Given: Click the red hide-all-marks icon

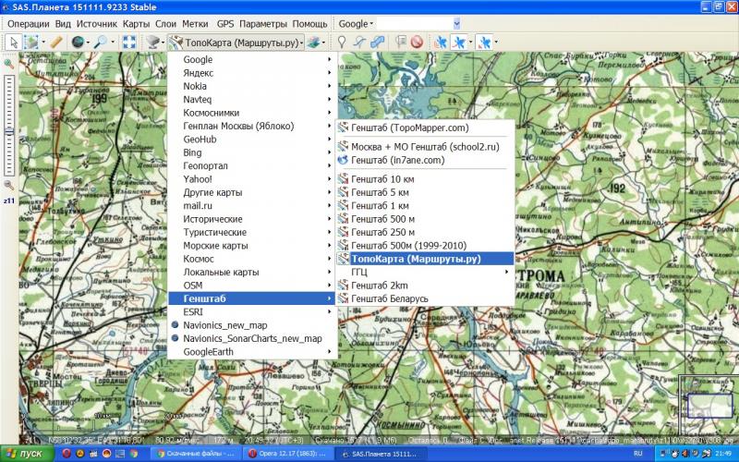Looking at the screenshot, I should 417,43.
